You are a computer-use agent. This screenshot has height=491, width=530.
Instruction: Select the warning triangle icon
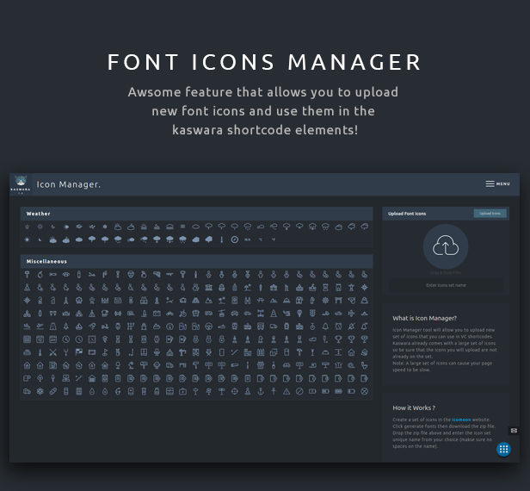[x=287, y=392]
